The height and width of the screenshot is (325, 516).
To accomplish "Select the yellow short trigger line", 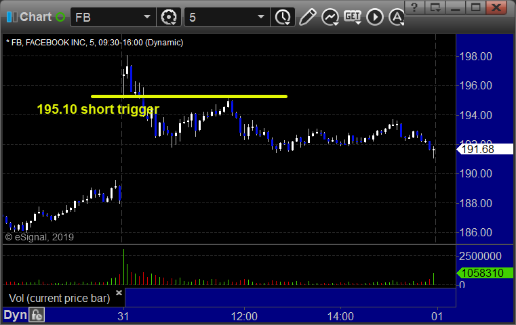I will pos(189,96).
